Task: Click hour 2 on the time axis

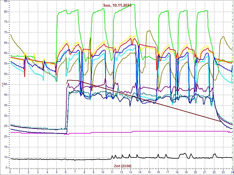Action: (29, 172)
